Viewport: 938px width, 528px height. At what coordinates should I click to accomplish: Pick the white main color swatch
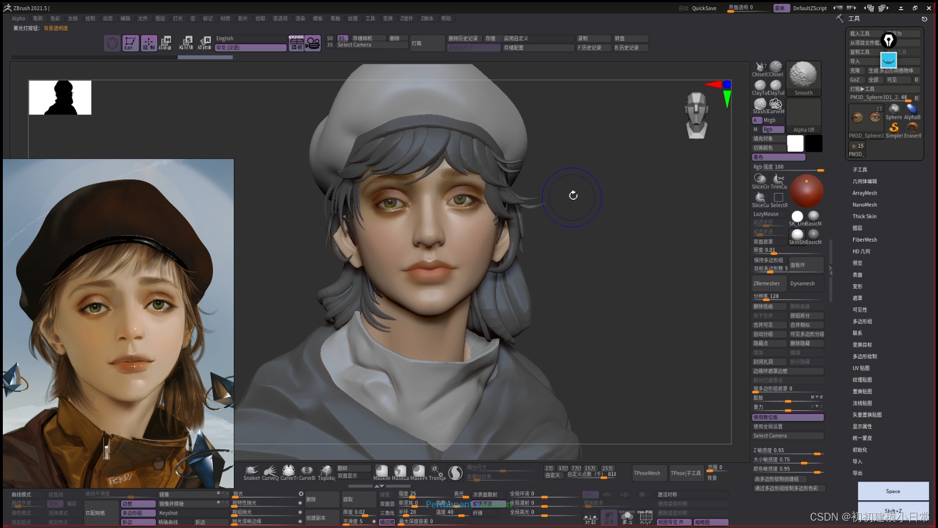click(795, 143)
